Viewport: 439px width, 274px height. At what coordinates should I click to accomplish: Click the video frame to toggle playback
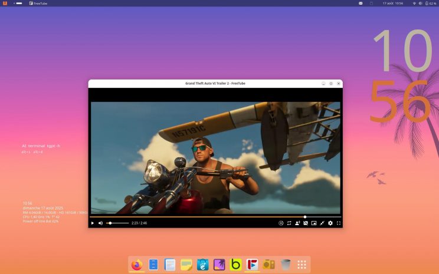215,158
